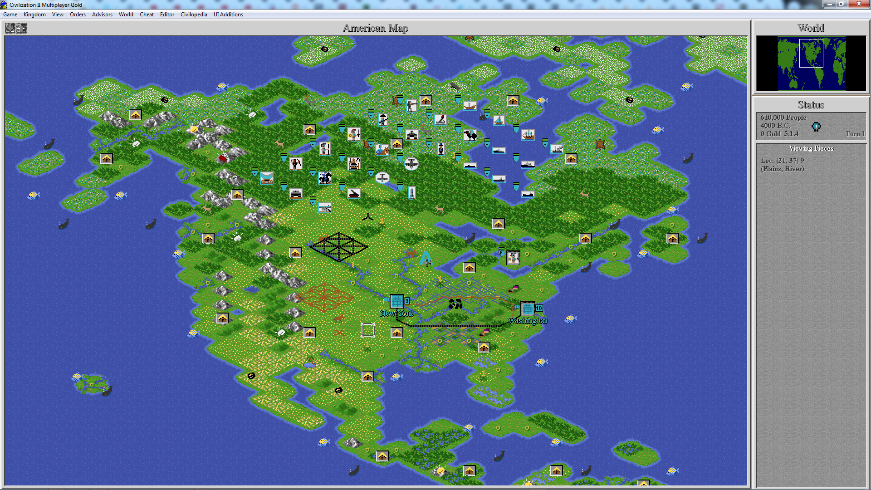
Task: Select the Ironclad steamship unit
Action: (557, 149)
